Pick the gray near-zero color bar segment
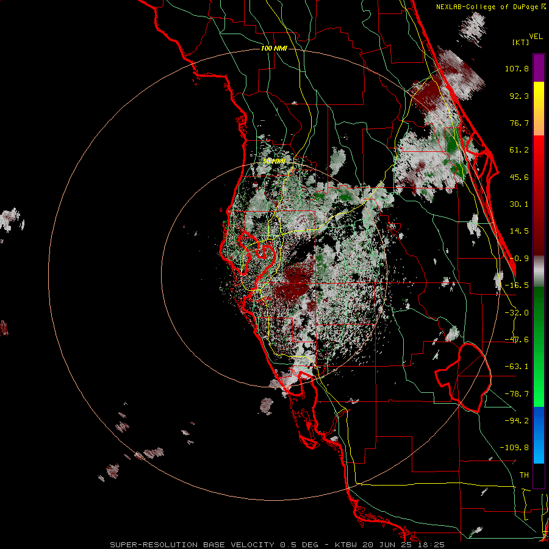 click(x=539, y=271)
